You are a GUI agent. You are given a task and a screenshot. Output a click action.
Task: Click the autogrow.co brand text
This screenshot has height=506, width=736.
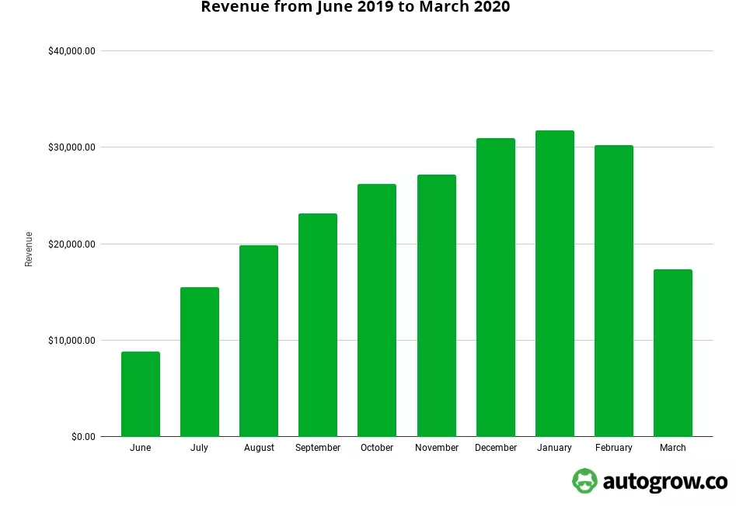663,482
